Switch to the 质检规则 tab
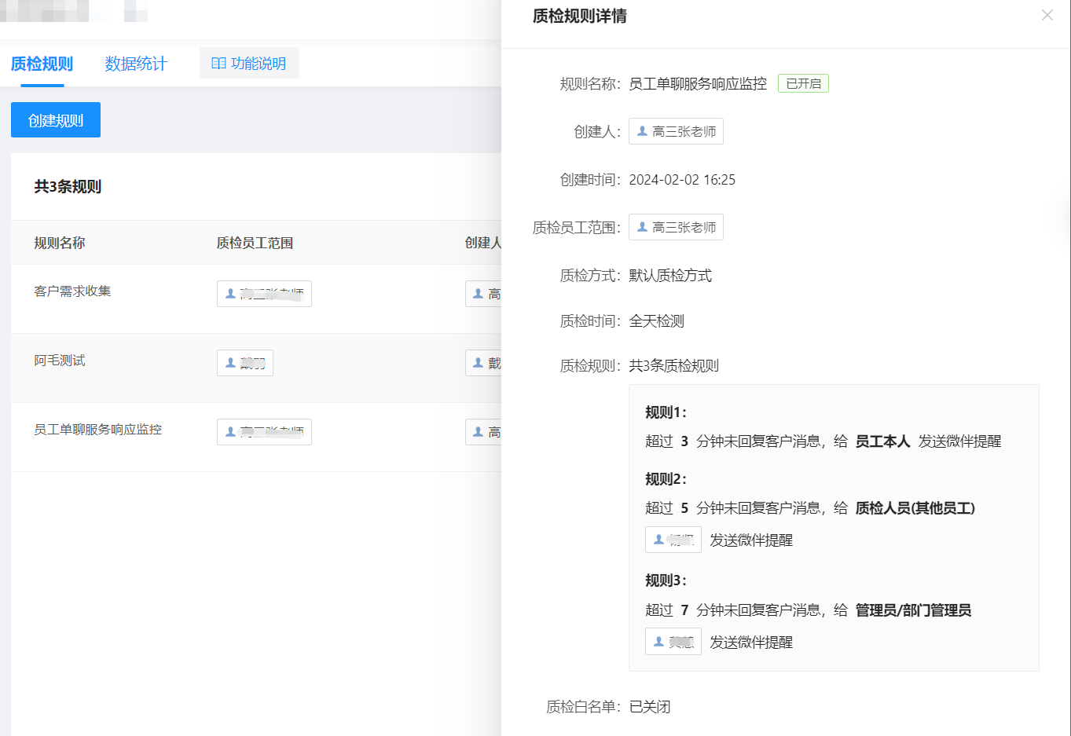 point(42,64)
